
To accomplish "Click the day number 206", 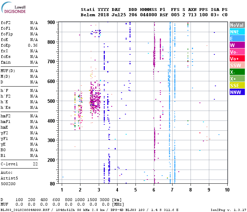I will coord(133,15).
